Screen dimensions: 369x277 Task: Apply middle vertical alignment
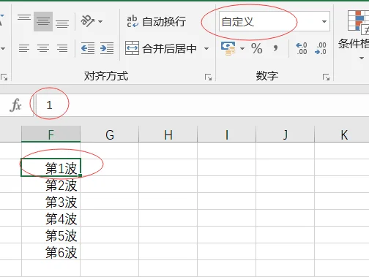pyautogui.click(x=43, y=21)
